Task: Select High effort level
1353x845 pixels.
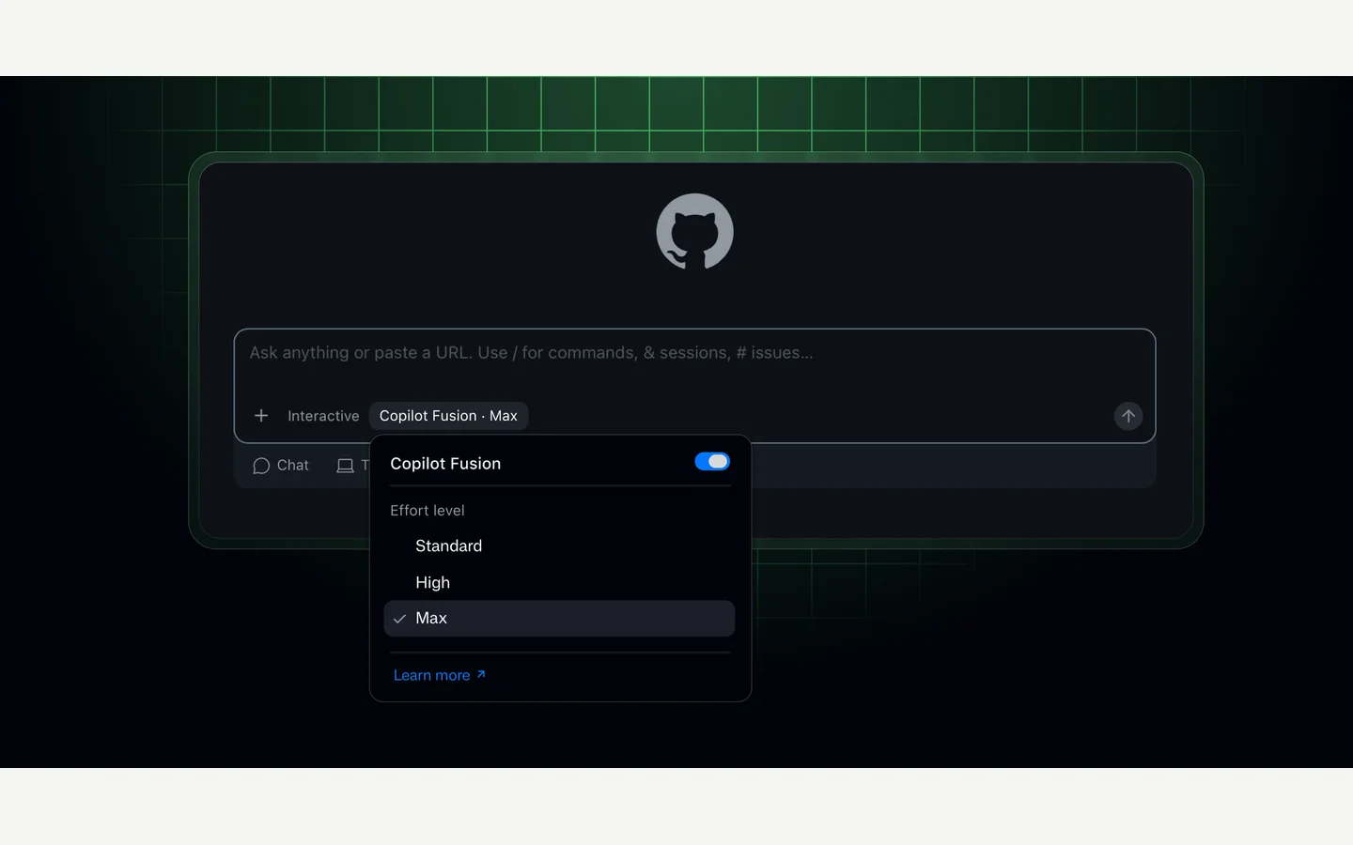Action: [x=559, y=582]
